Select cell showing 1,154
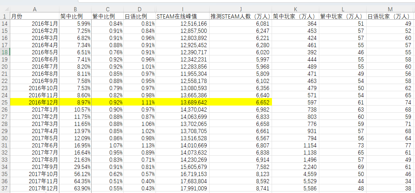This screenshot has height=193, width=415. pos(295,145)
